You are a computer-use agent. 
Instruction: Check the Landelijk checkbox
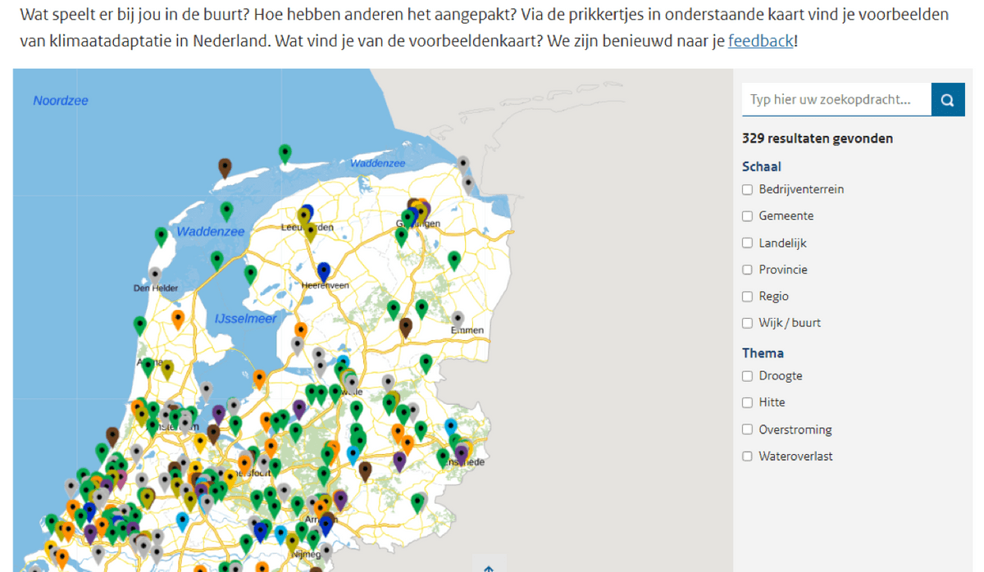(x=747, y=243)
